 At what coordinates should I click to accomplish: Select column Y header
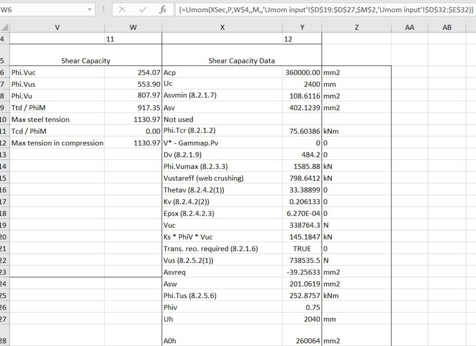click(x=302, y=27)
